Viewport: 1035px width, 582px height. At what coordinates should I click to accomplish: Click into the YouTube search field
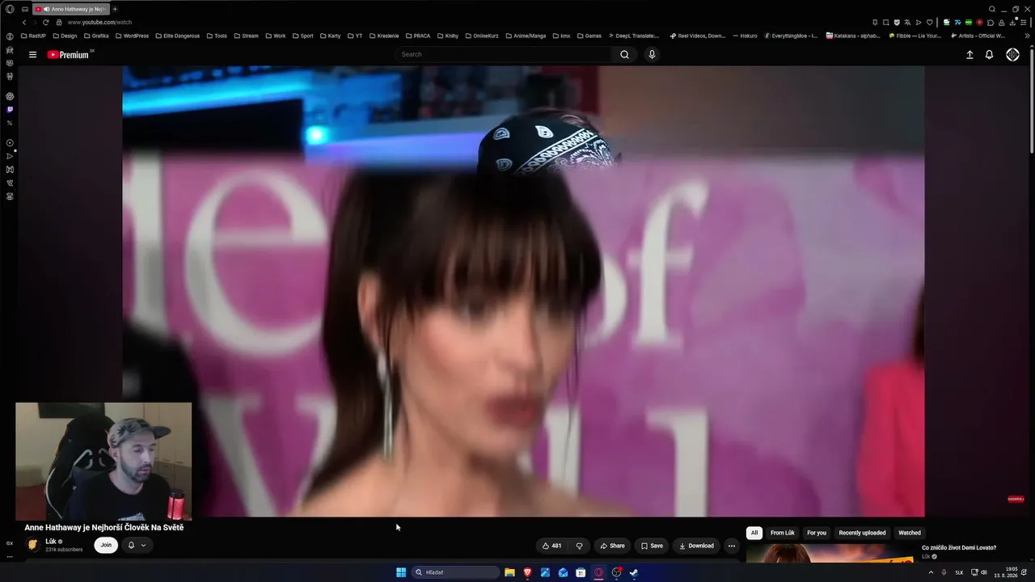tap(504, 54)
